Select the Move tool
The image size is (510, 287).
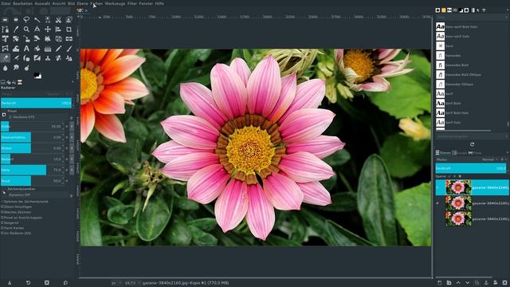(x=48, y=29)
